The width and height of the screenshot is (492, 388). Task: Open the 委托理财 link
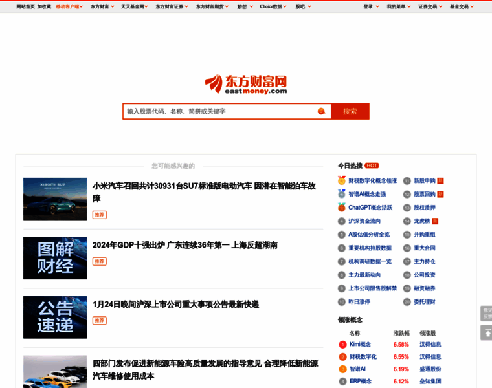425,302
